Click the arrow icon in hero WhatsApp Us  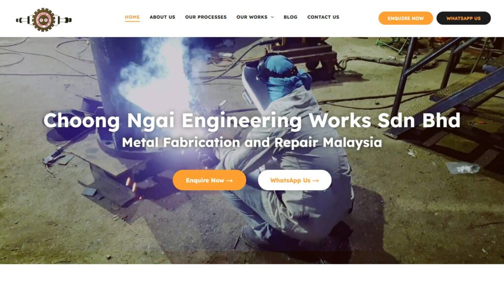click(x=315, y=181)
